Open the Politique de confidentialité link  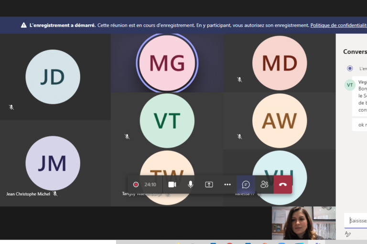coord(338,25)
